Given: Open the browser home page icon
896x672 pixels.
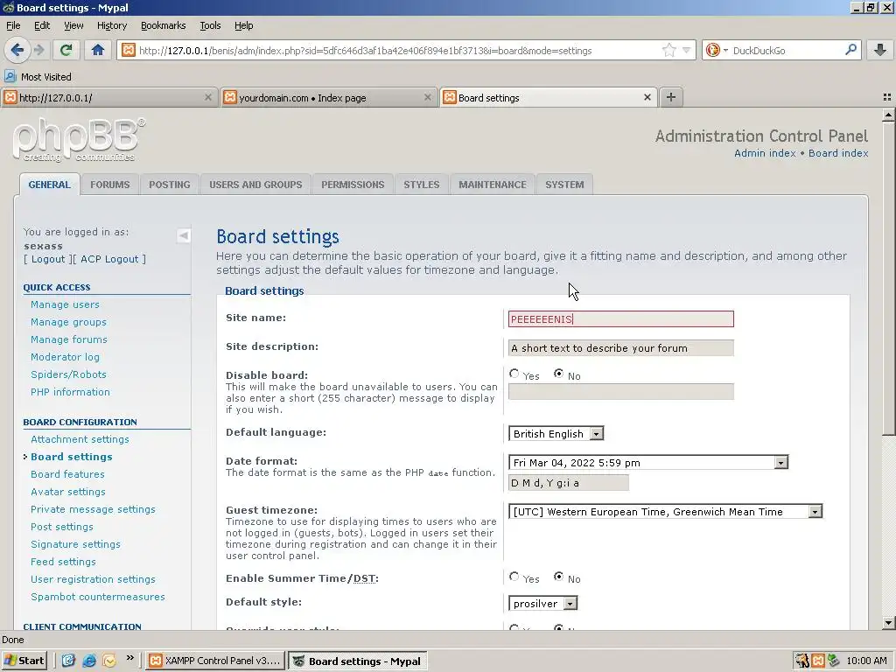Looking at the screenshot, I should click(98, 50).
